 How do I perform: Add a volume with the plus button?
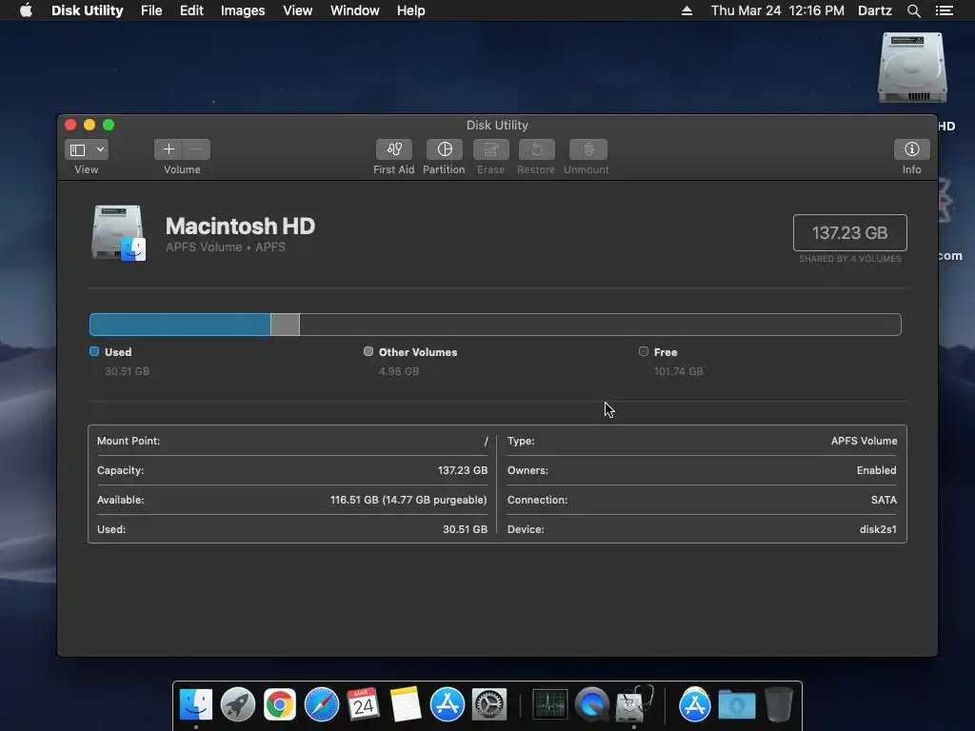tap(169, 149)
